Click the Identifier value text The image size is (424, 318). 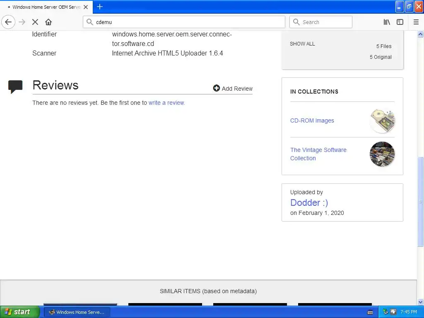pyautogui.click(x=172, y=39)
